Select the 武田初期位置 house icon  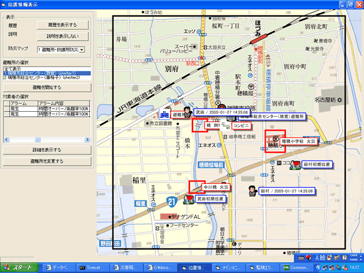[x=189, y=200]
